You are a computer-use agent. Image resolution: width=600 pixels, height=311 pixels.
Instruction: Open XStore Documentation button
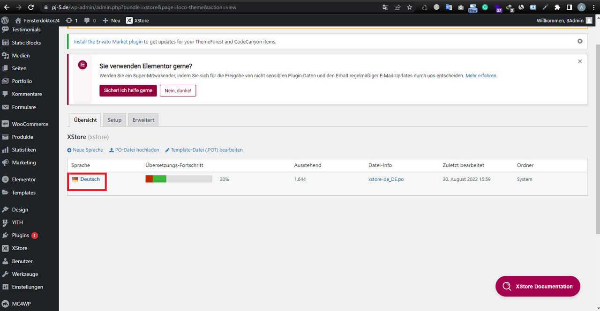tap(538, 286)
